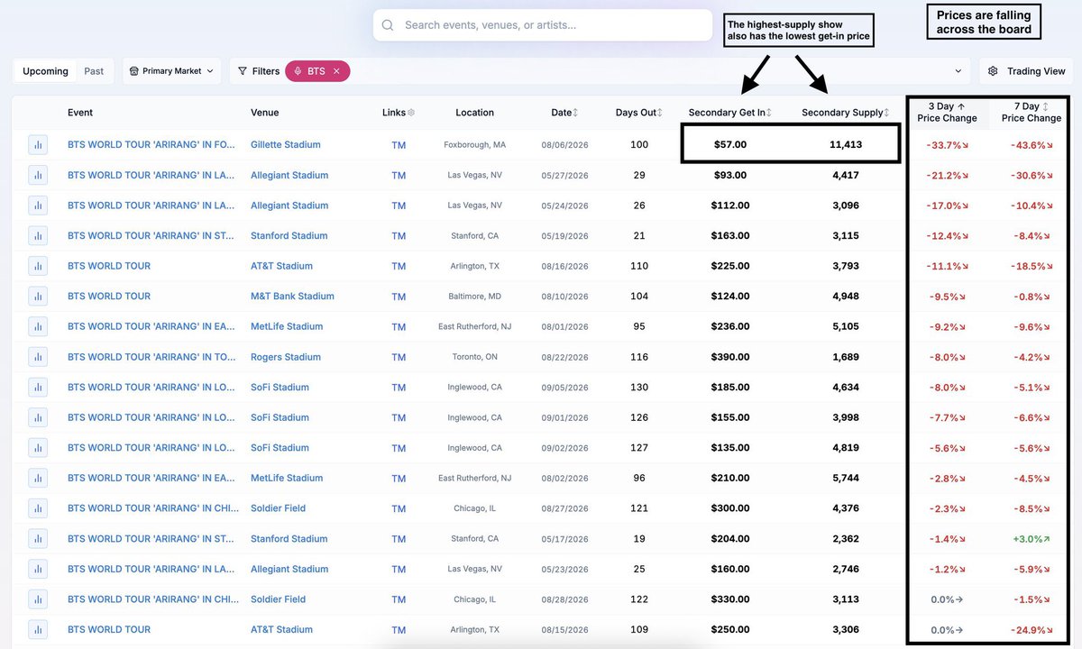Select the $57.00 get-in price cell
The height and width of the screenshot is (649, 1082).
click(x=730, y=144)
